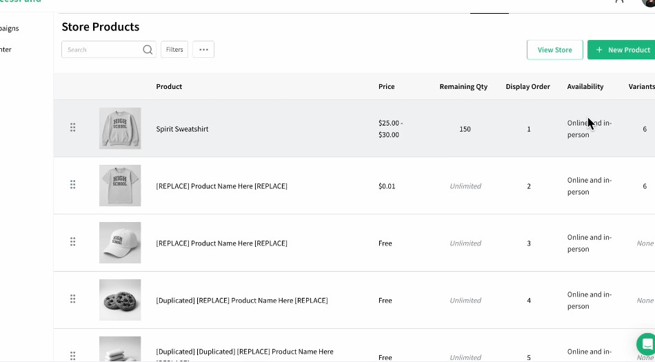
Task: Focus the product Search field
Action: 109,49
